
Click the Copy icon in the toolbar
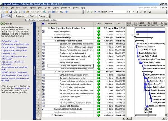point(24,12)
